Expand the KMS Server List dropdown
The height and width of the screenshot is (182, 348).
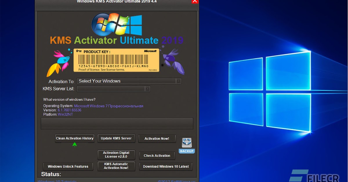click(148, 89)
